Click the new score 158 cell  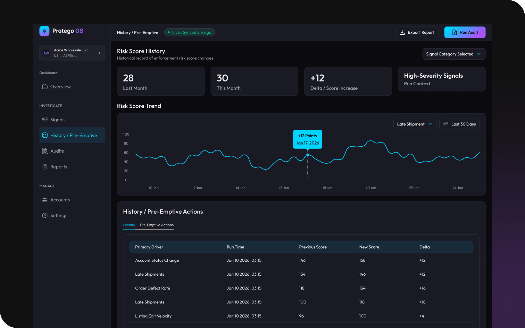362,260
